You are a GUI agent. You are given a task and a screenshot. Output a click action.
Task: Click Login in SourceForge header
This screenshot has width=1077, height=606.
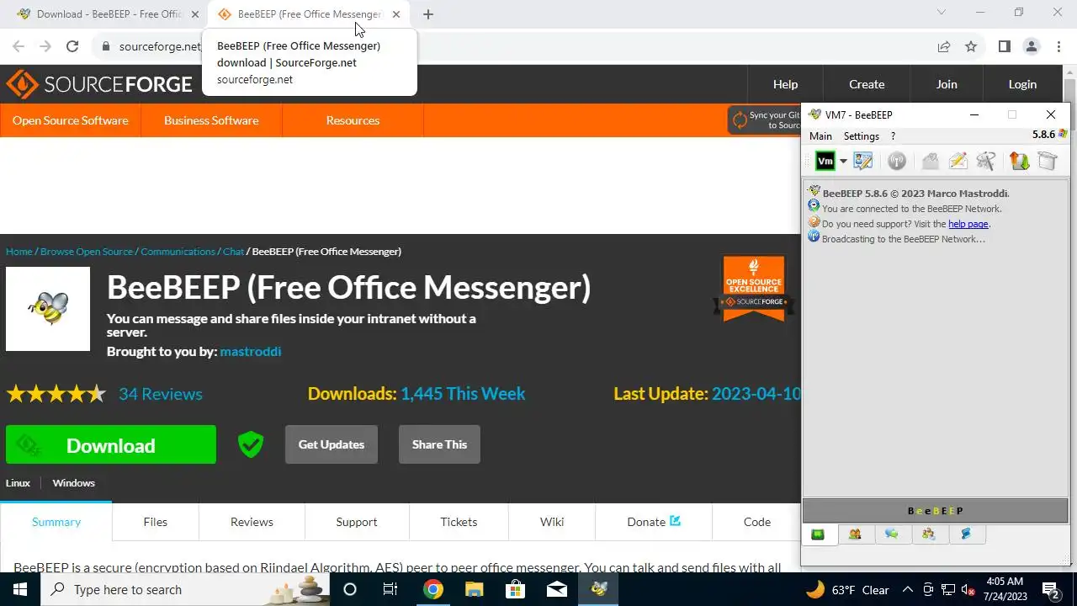click(1022, 84)
